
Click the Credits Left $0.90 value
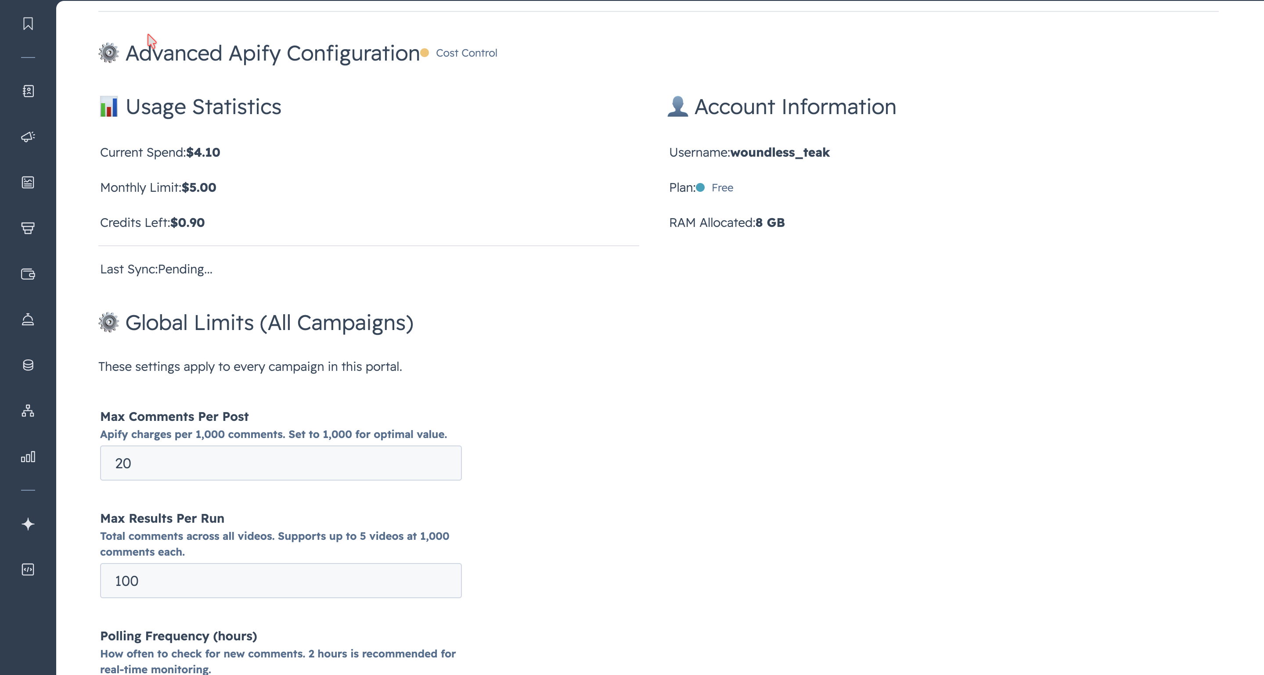[x=187, y=223]
